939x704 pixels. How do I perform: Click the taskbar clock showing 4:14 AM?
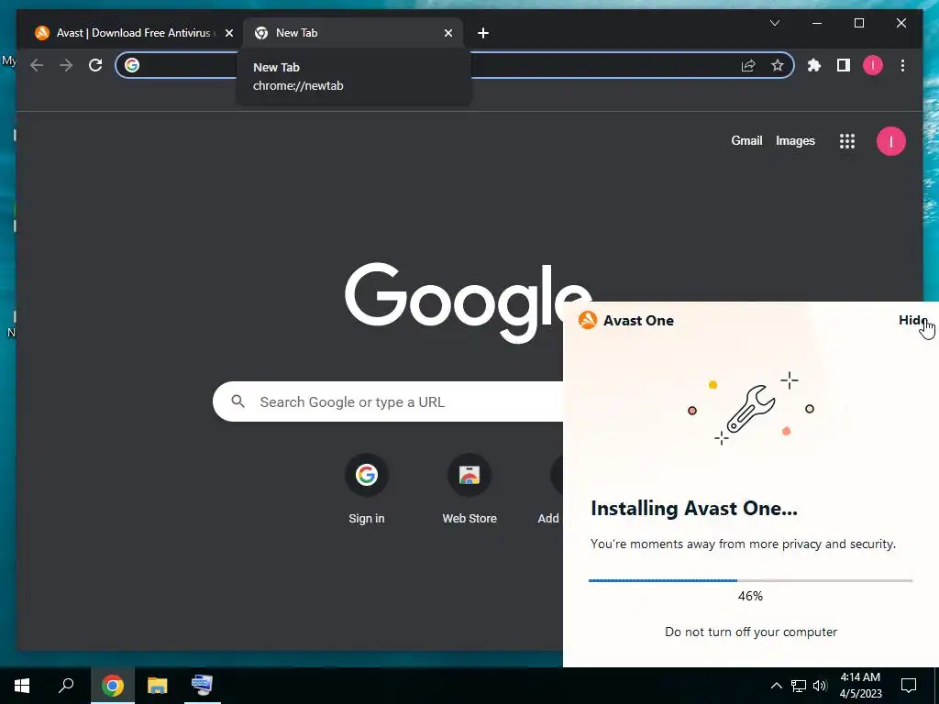click(860, 686)
